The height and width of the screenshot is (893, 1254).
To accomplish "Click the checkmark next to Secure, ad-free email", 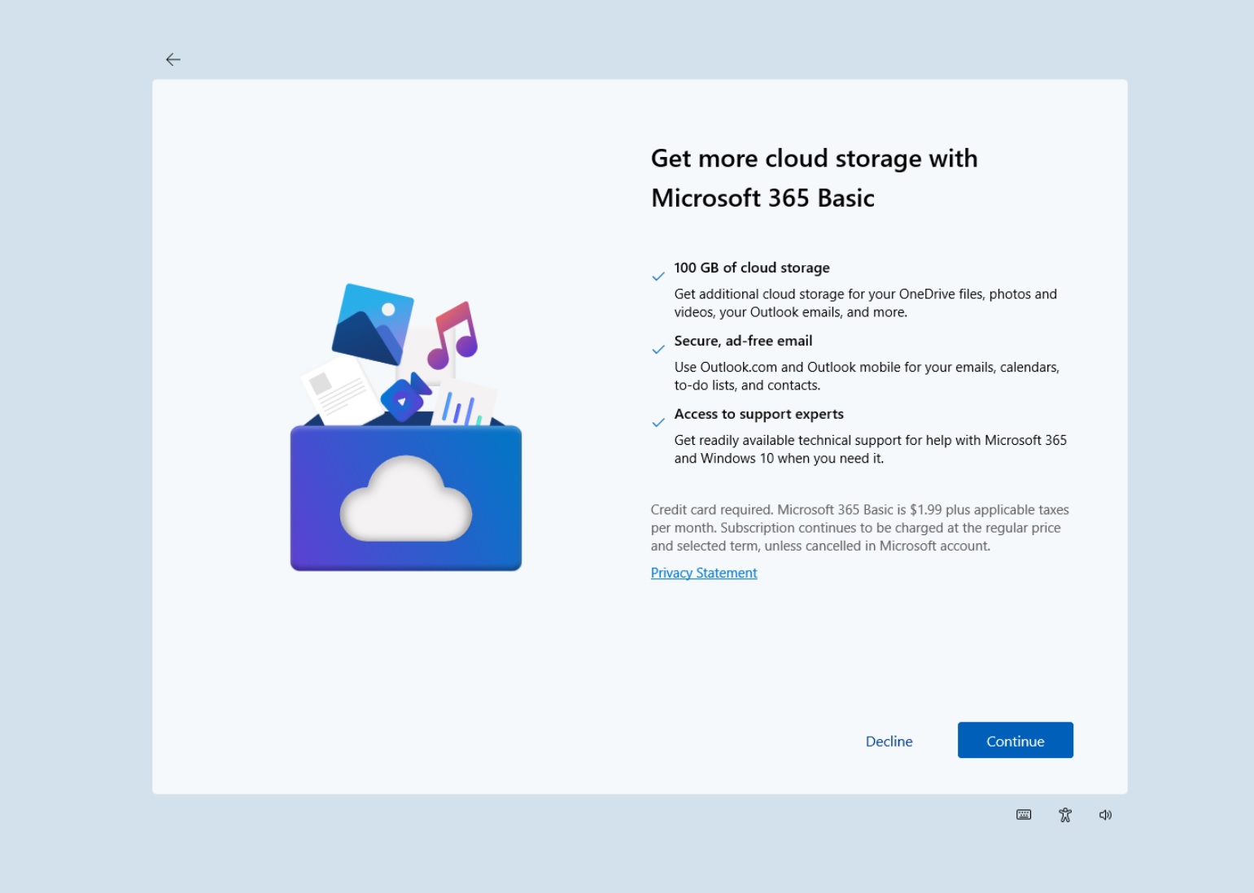I will pos(658,349).
